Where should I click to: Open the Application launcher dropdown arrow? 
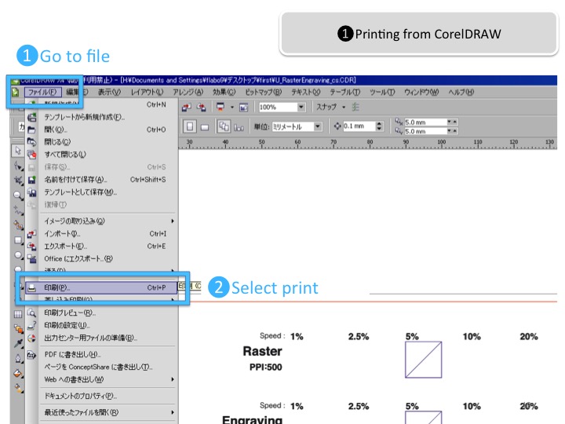[x=232, y=107]
